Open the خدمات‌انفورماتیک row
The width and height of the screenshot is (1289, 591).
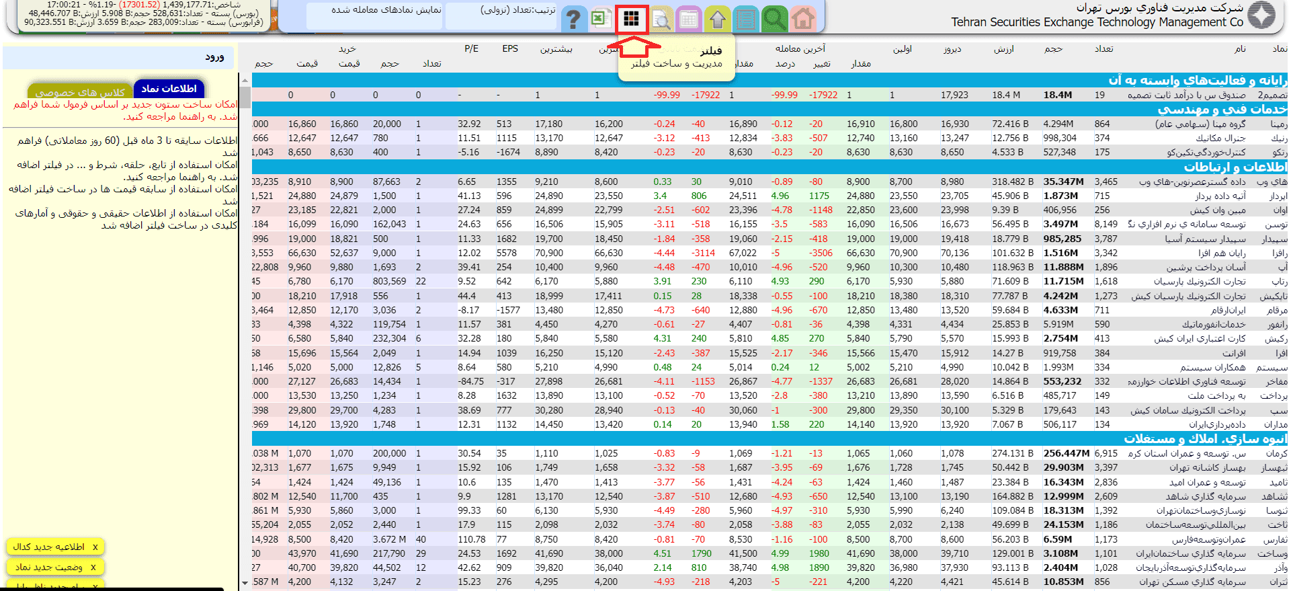pyautogui.click(x=770, y=324)
